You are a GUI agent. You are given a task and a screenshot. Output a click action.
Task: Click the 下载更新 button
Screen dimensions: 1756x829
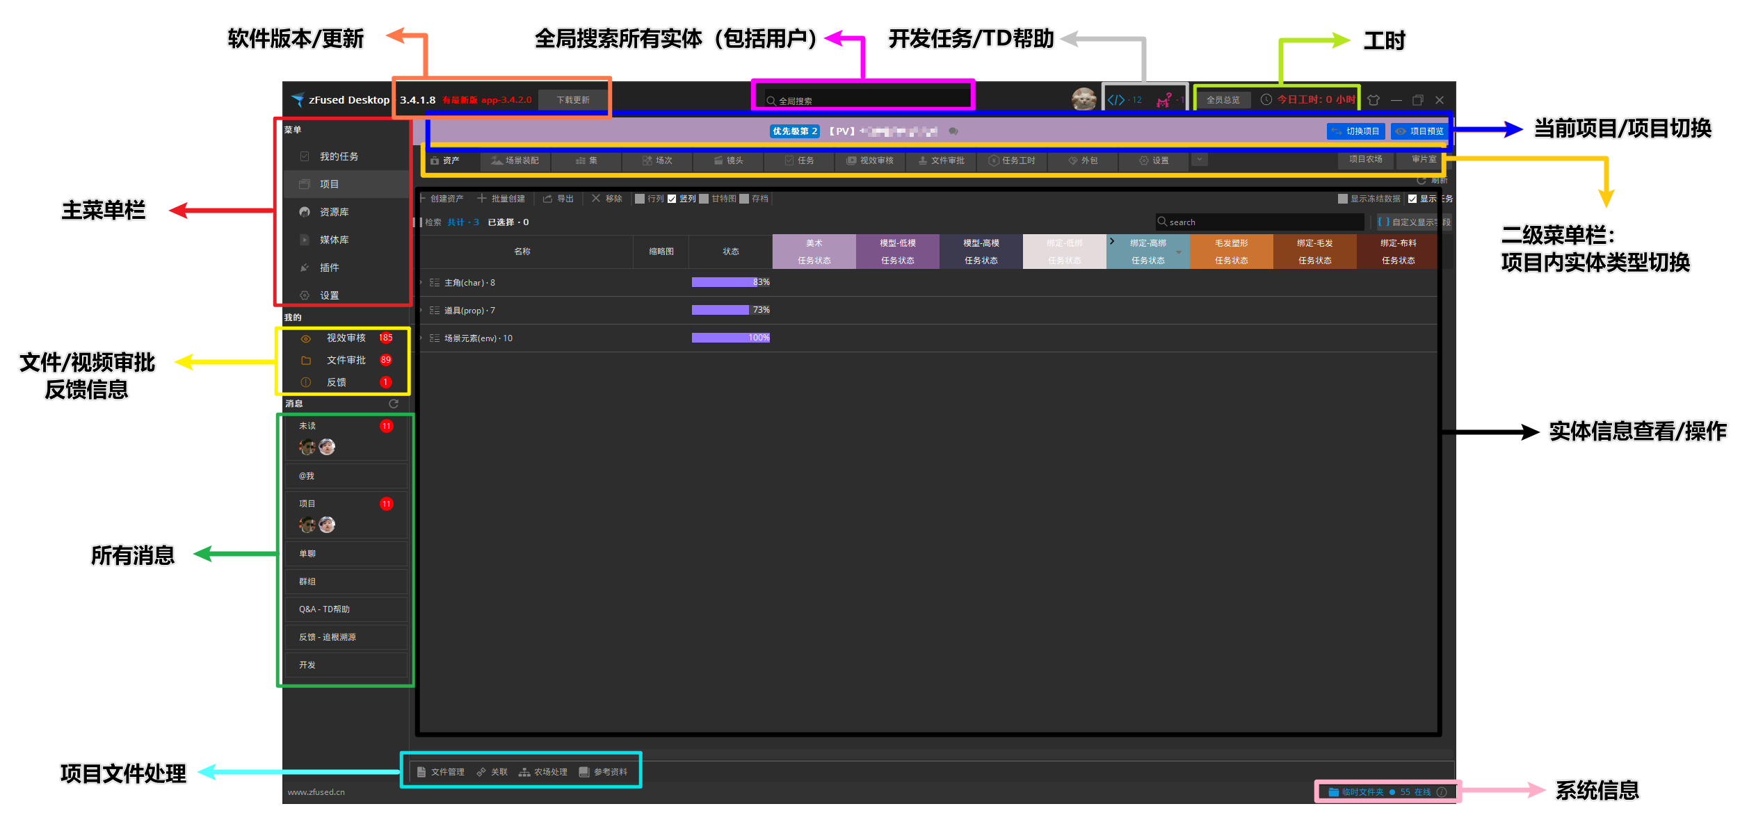coord(572,100)
